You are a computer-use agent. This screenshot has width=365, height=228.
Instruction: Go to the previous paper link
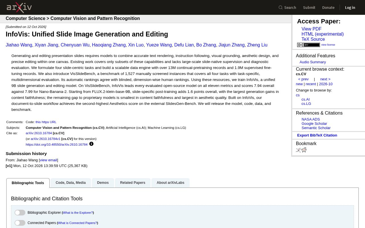[303, 79]
